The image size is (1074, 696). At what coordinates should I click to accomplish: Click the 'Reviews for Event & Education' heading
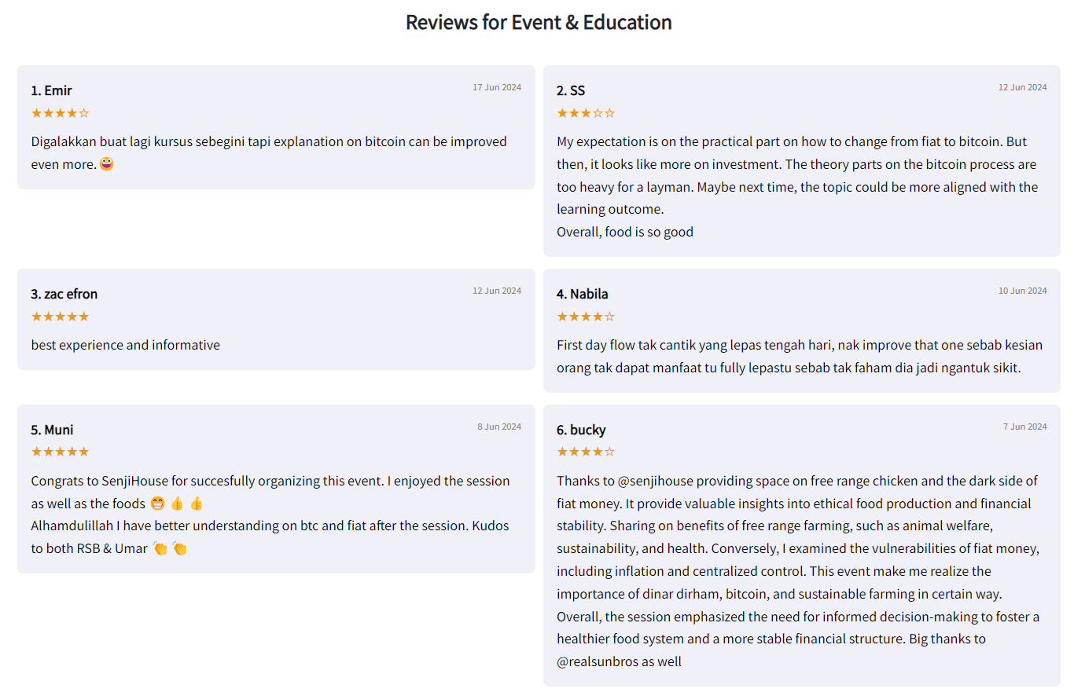539,22
